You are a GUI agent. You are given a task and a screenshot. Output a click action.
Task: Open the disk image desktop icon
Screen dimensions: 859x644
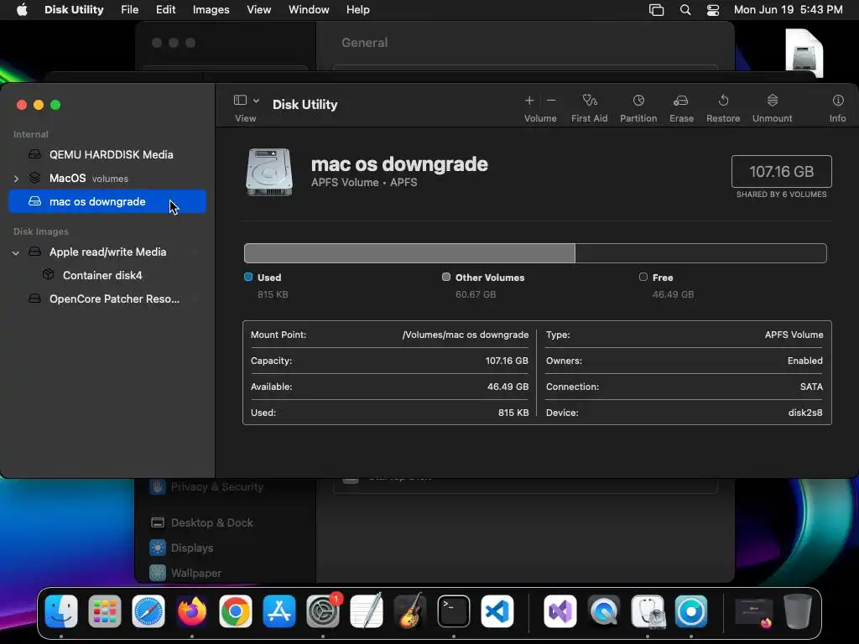pos(804,53)
